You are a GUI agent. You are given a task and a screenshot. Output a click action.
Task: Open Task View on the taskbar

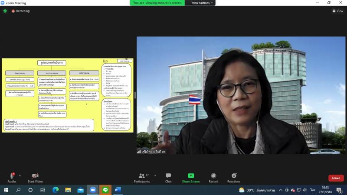point(43,190)
